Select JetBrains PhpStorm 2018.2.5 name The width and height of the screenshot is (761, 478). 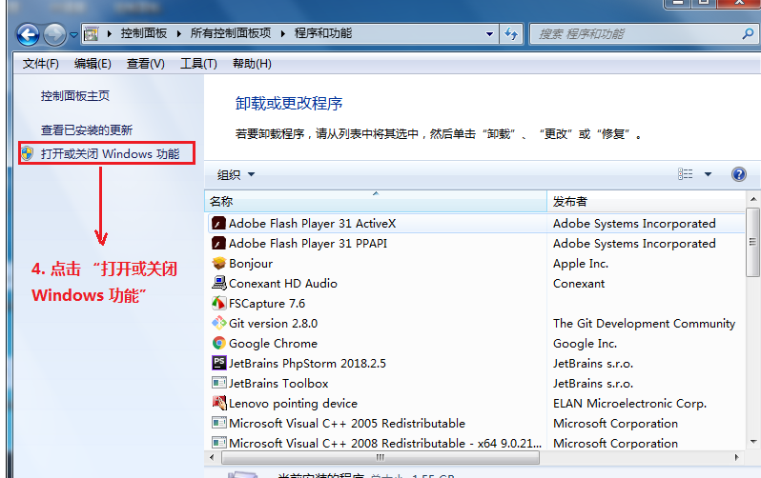[308, 364]
